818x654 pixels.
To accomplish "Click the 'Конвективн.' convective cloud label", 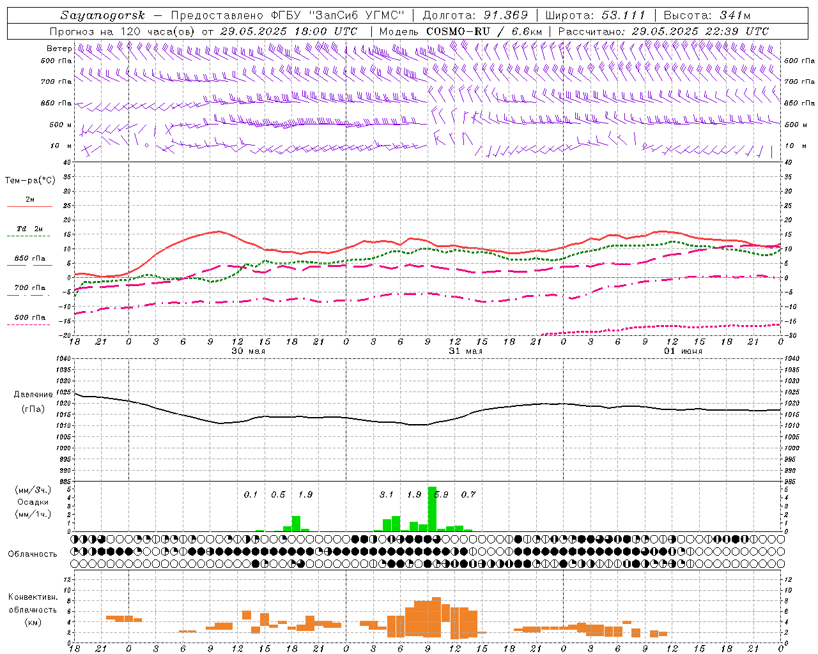I will click(x=33, y=597).
